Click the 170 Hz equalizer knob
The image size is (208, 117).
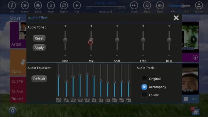(73, 77)
